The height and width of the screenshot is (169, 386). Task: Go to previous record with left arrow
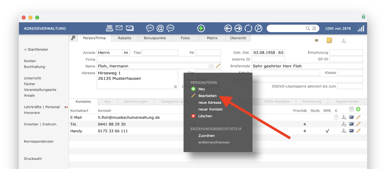click(x=228, y=28)
